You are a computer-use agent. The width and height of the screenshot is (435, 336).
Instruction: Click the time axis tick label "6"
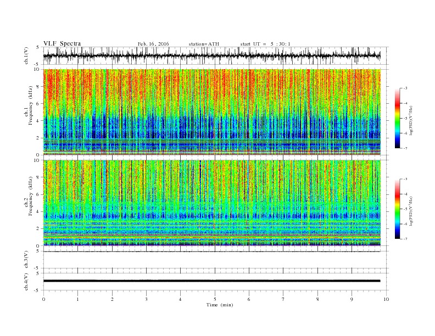coord(249,299)
